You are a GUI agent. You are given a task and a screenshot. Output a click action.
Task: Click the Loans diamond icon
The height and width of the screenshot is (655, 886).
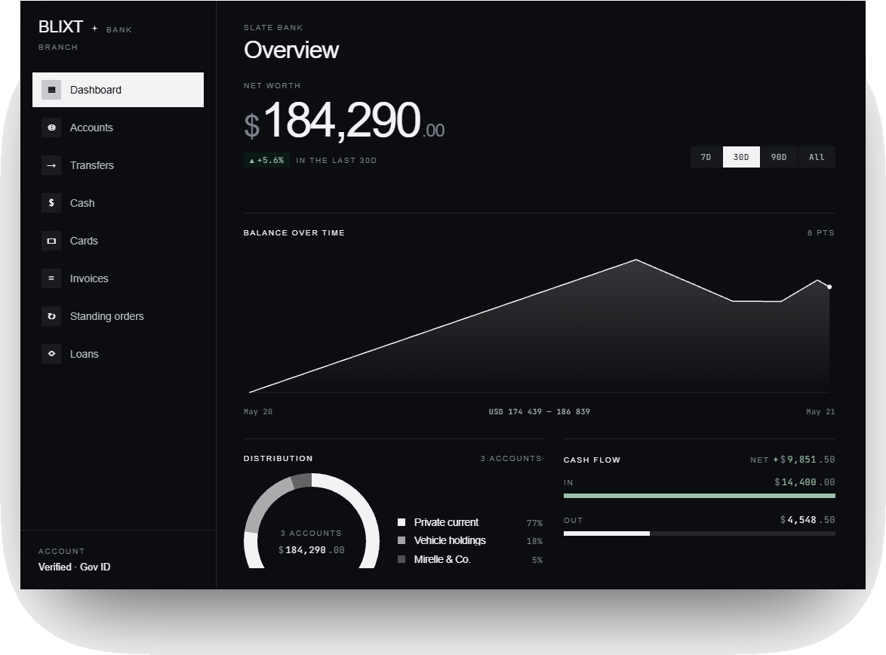tap(51, 354)
